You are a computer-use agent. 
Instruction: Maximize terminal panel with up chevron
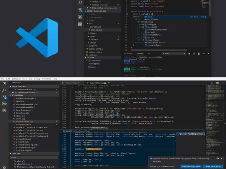(204, 54)
